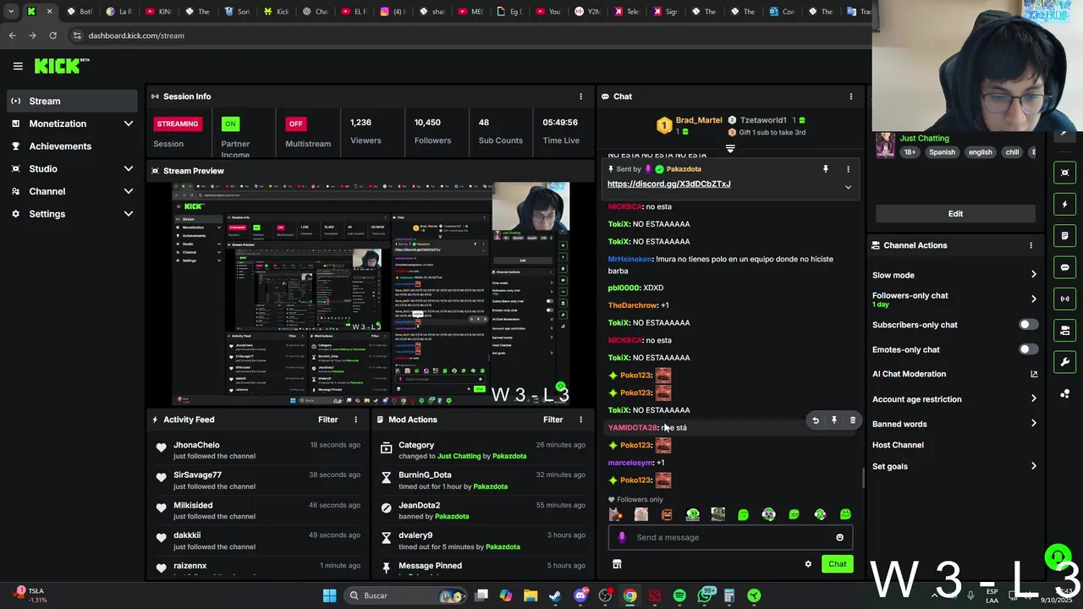Expand the Studio sidebar section
Viewport: 1083px width, 609px height.
(x=72, y=169)
